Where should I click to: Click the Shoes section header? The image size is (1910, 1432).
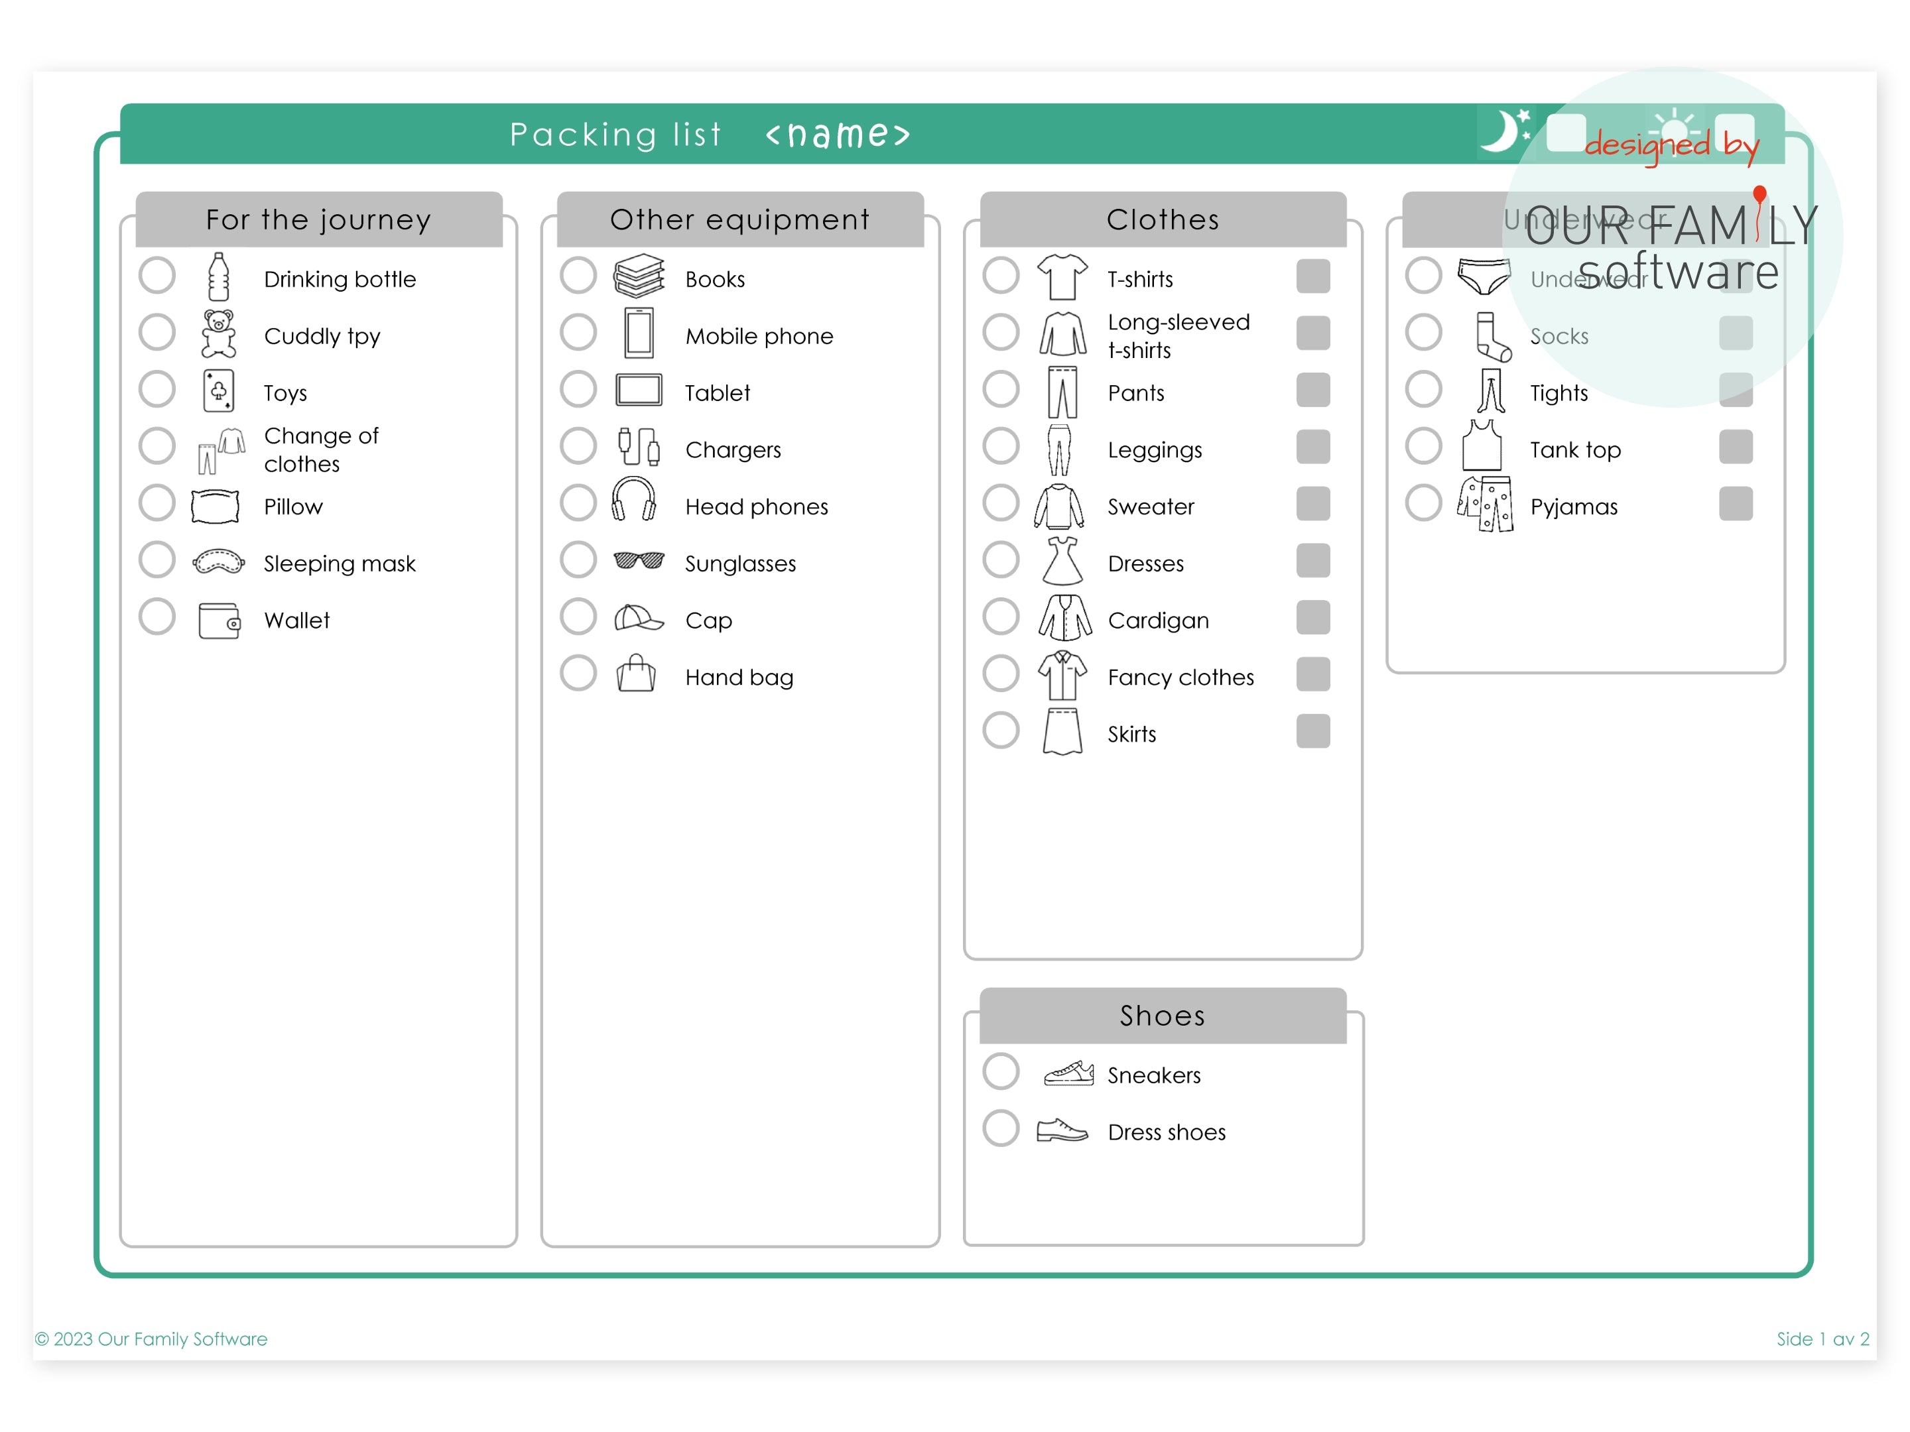[1163, 1015]
